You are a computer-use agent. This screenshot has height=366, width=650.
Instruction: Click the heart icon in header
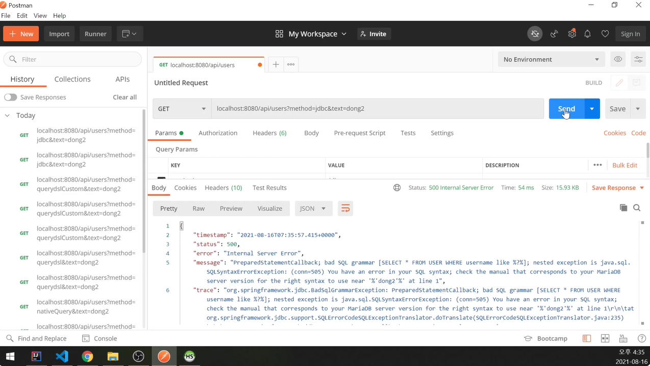[605, 34]
